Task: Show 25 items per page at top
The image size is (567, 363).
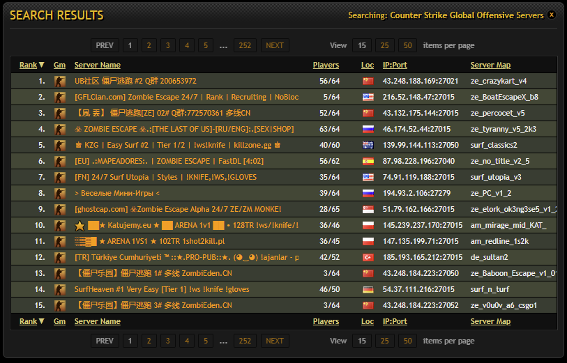Action: pos(385,45)
